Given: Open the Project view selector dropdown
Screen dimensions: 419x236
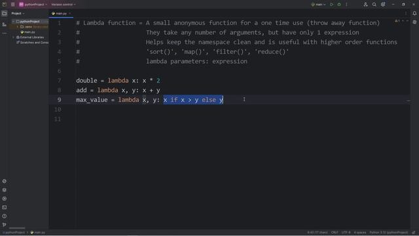Looking at the screenshot, I should [18, 13].
